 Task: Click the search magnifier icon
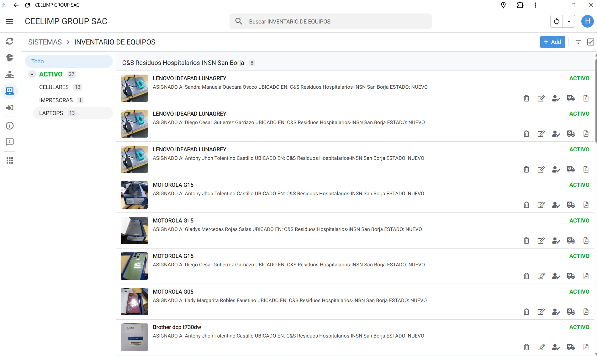[239, 21]
